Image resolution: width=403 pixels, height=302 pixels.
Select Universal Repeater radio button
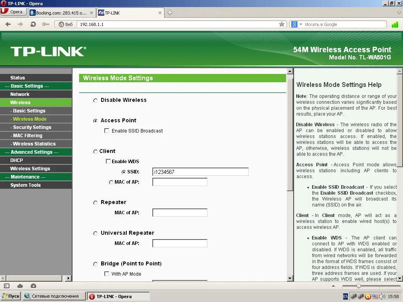pyautogui.click(x=95, y=233)
